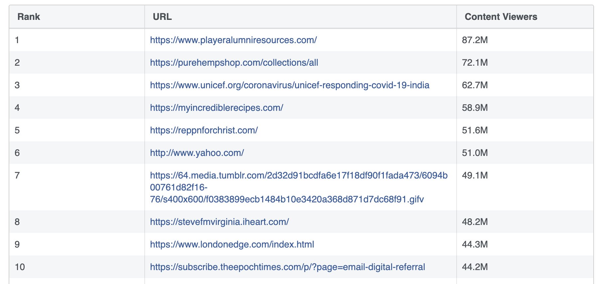Click the URL column header
Screen dimensions: 596x284
[162, 17]
